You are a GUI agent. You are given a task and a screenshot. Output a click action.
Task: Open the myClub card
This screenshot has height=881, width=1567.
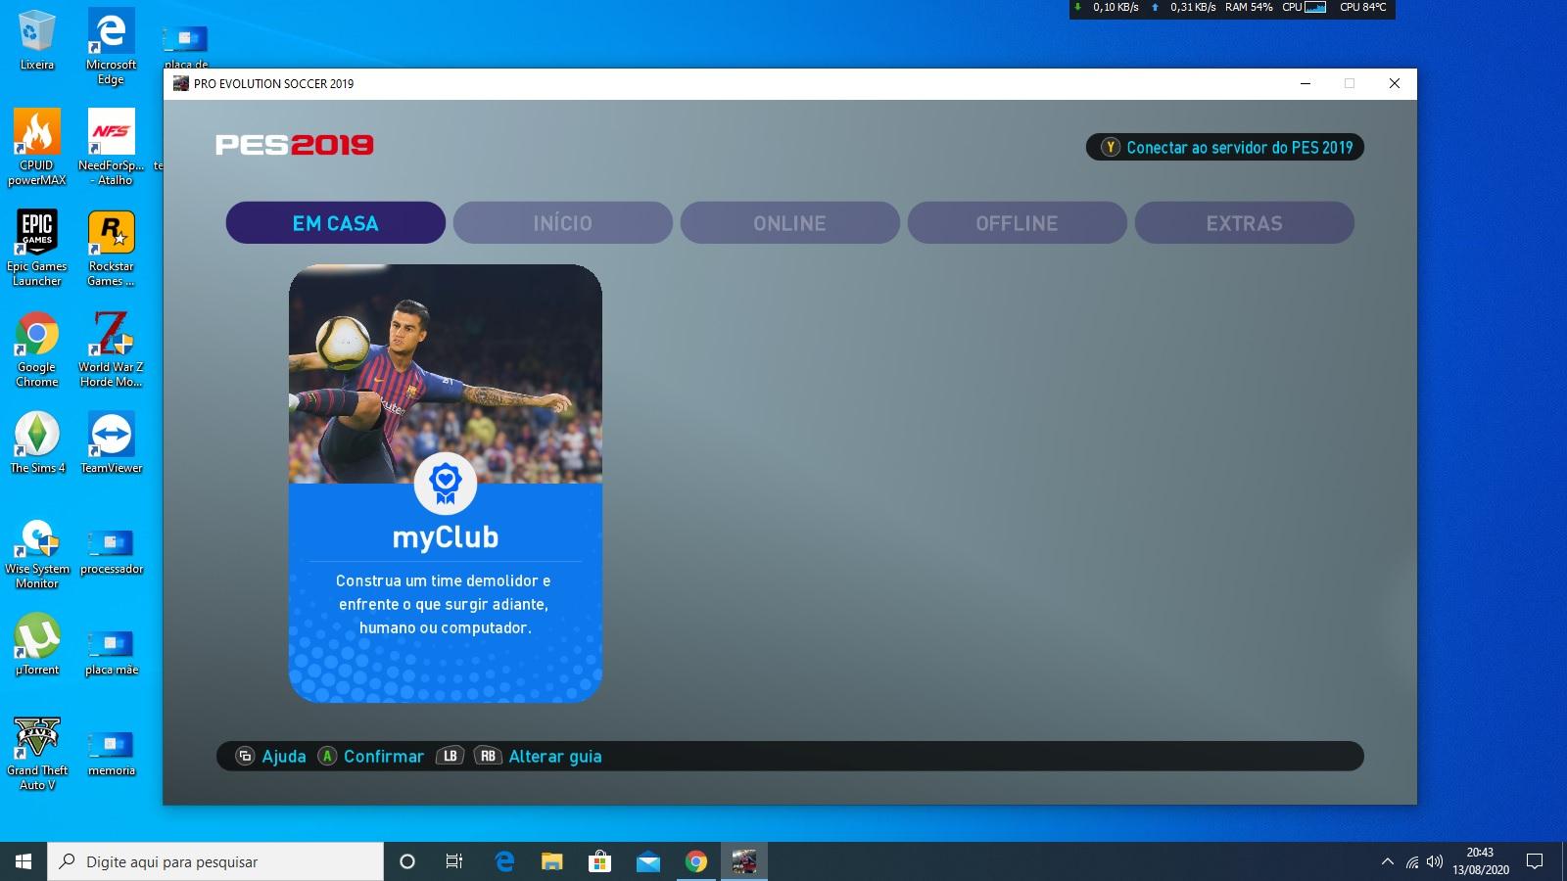click(446, 484)
